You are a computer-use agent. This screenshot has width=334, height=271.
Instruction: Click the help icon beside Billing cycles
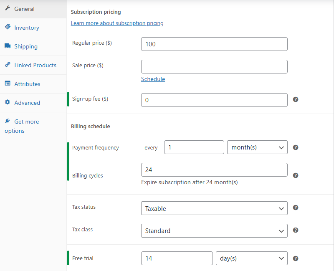[x=296, y=175]
